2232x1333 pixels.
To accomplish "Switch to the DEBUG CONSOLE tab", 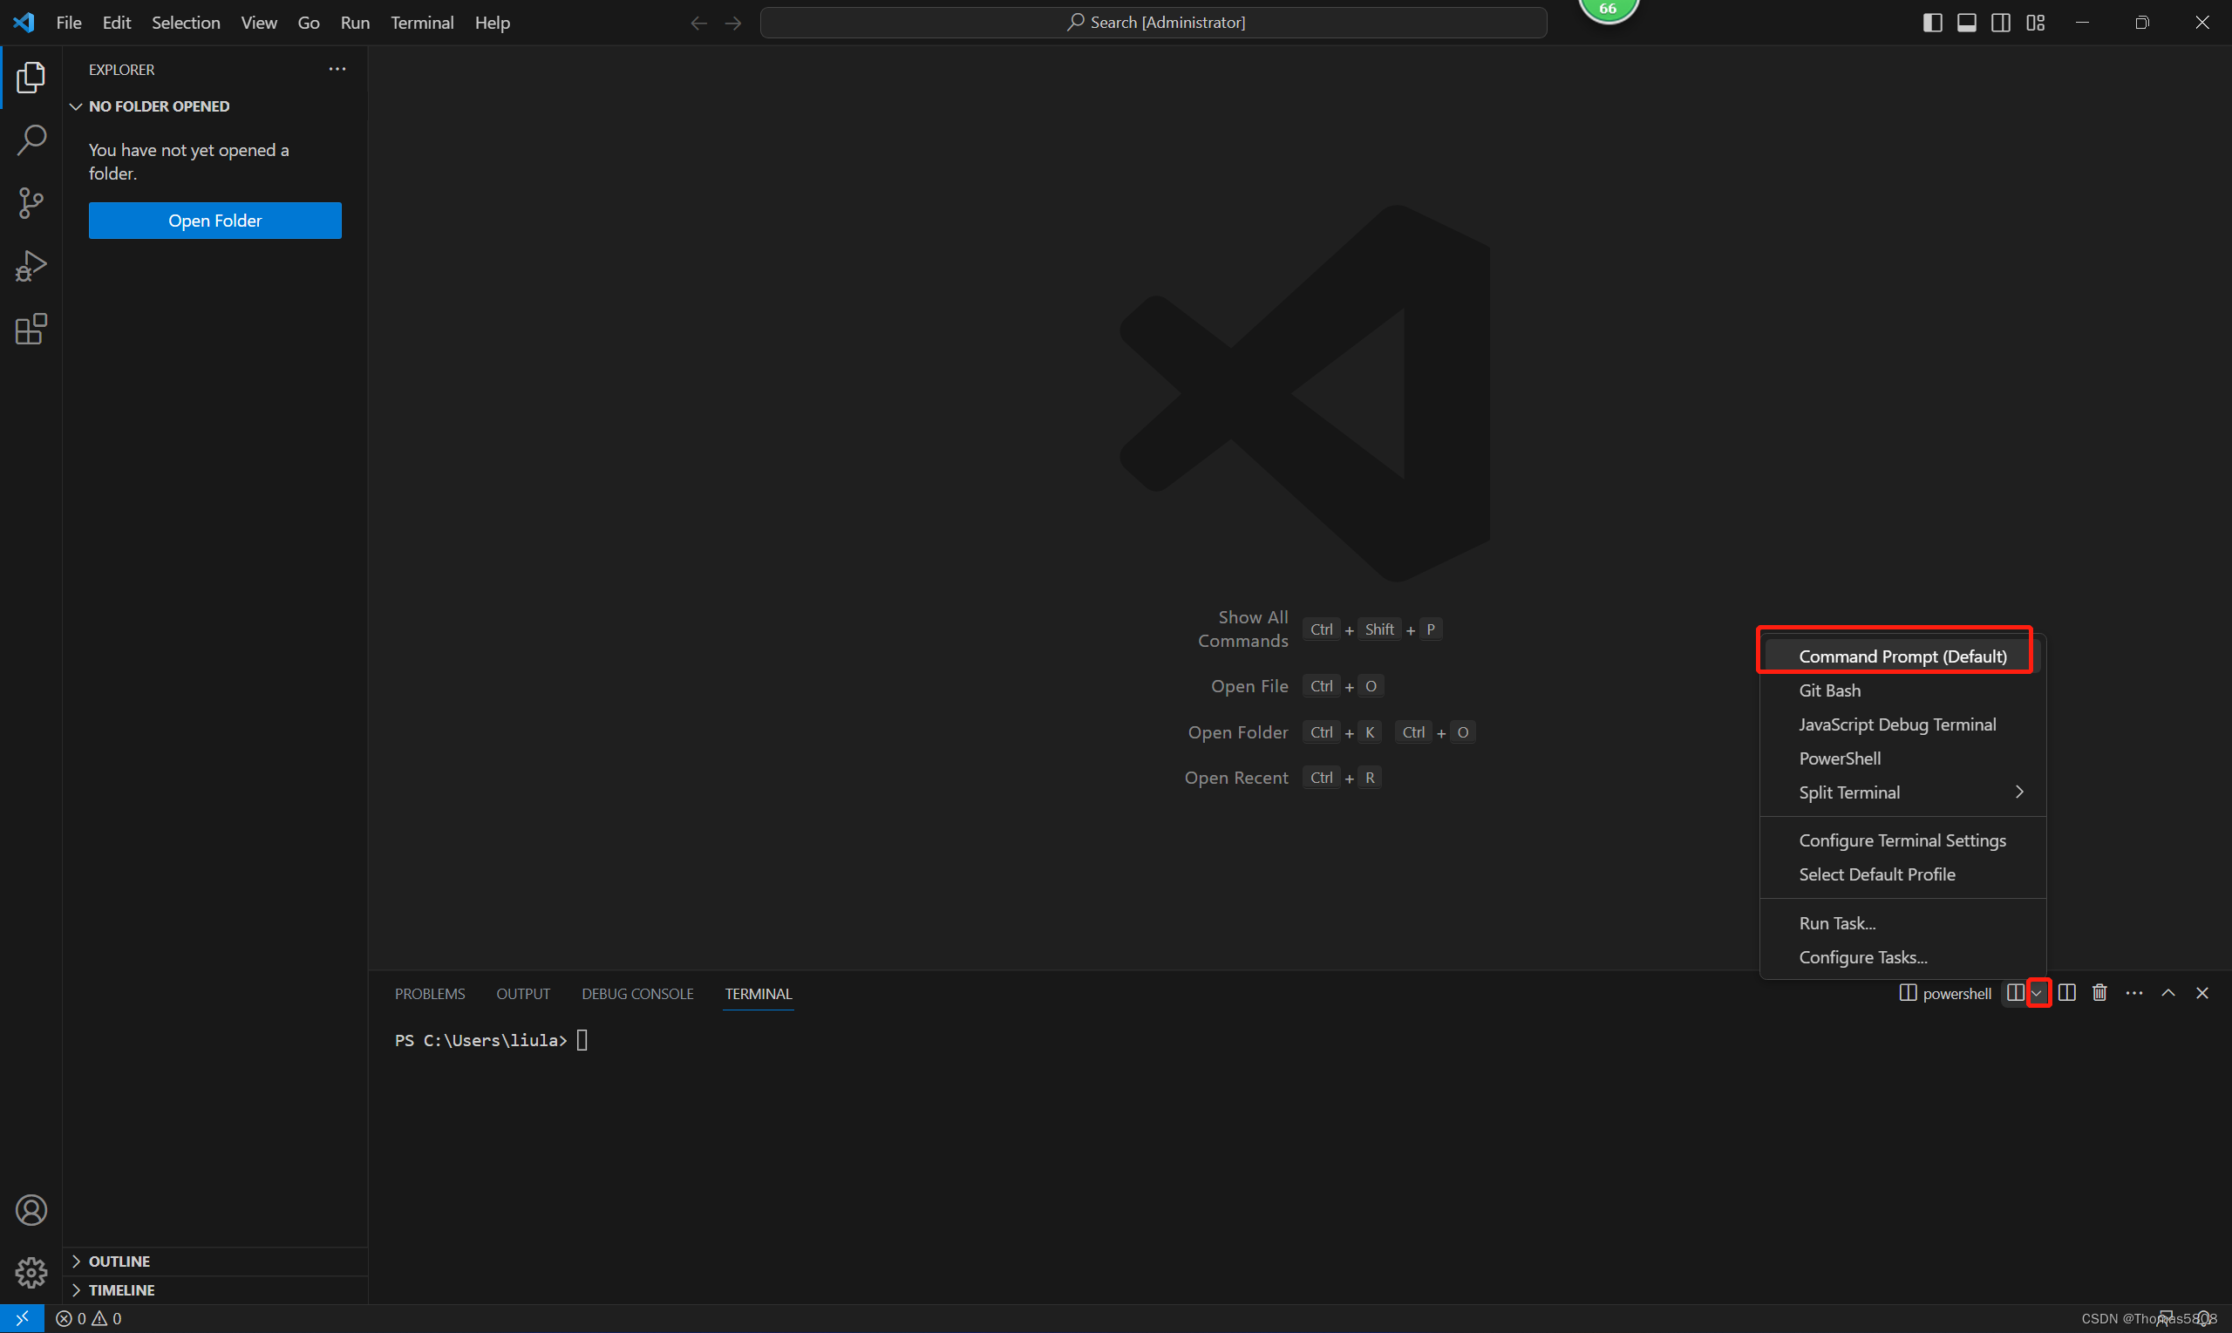I will click(636, 994).
